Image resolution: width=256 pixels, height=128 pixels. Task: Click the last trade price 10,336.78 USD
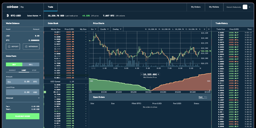tap(56, 16)
